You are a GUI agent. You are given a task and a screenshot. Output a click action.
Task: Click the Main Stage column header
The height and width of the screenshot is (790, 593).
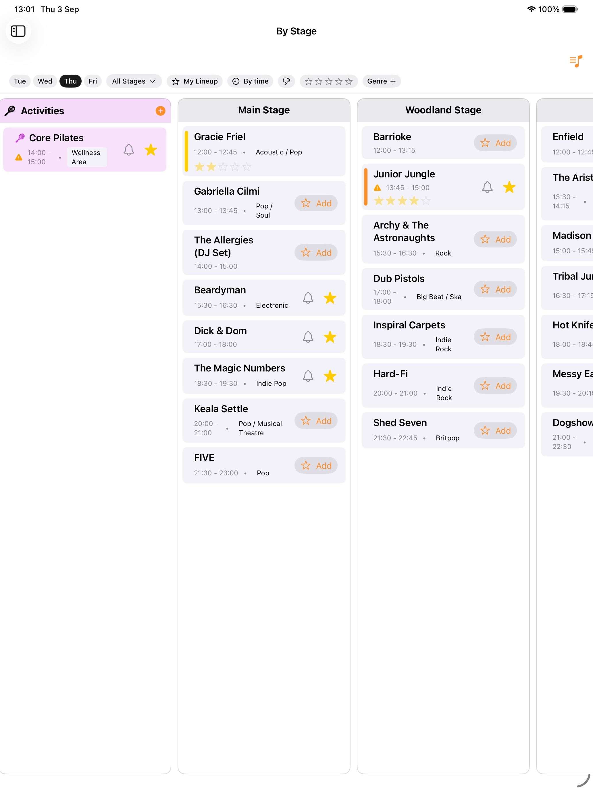coord(264,110)
